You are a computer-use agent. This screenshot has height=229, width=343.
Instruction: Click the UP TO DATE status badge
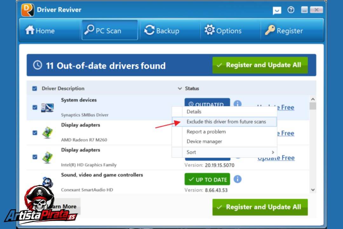pyautogui.click(x=207, y=179)
